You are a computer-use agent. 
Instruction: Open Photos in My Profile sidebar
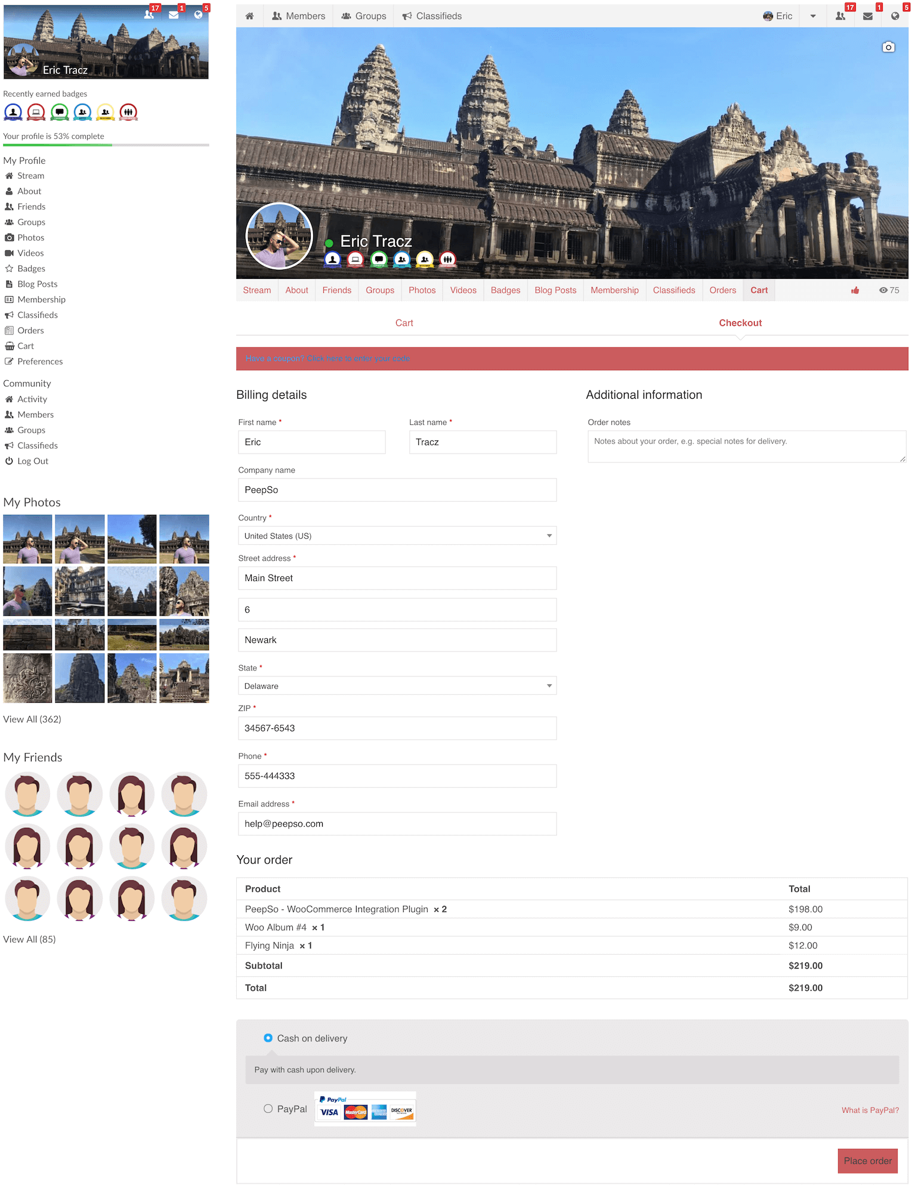(31, 238)
